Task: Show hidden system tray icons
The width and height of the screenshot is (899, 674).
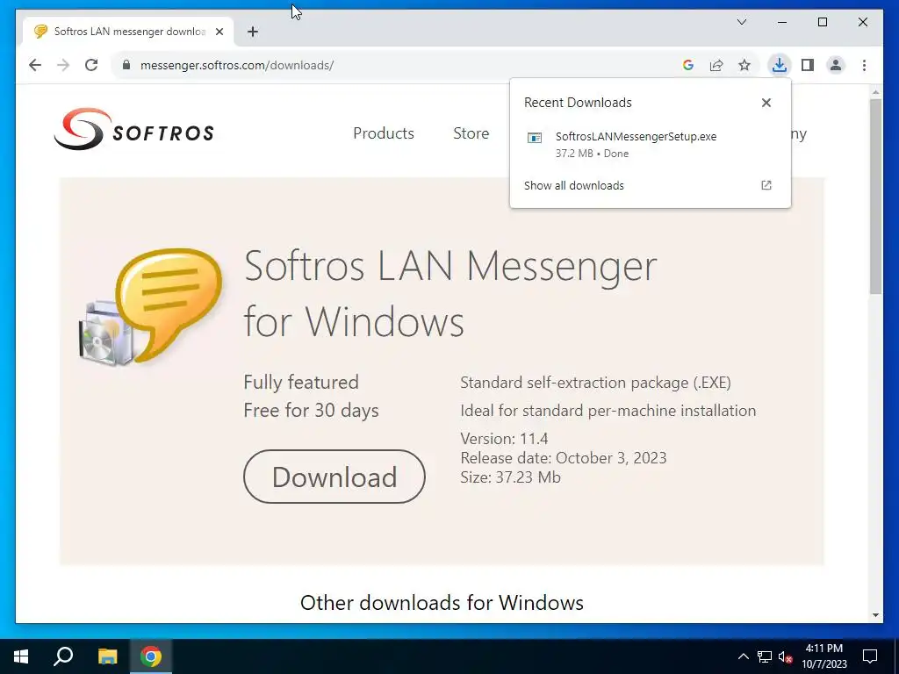Action: 743,656
